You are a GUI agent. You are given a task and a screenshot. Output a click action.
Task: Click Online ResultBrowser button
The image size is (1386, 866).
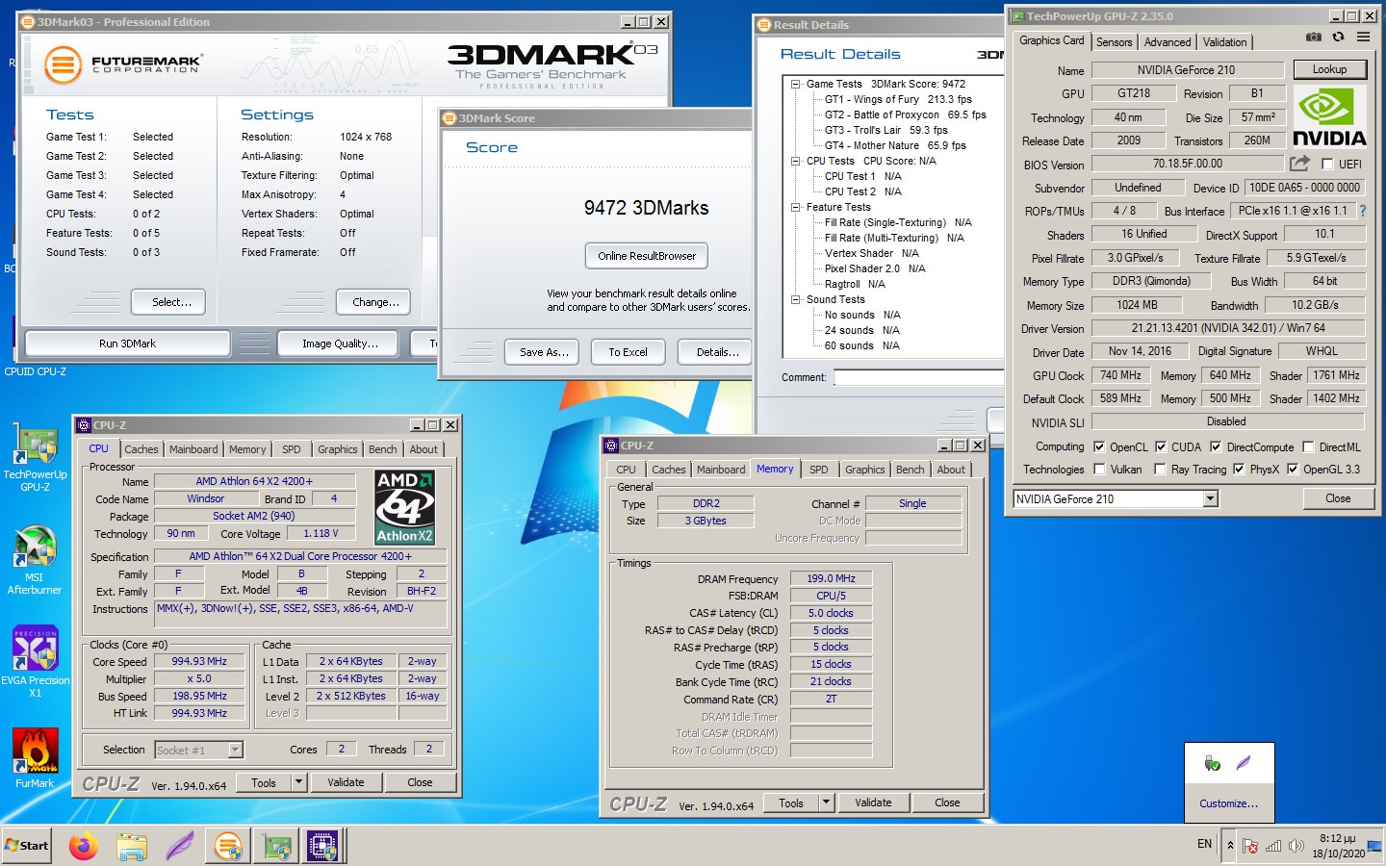point(647,256)
